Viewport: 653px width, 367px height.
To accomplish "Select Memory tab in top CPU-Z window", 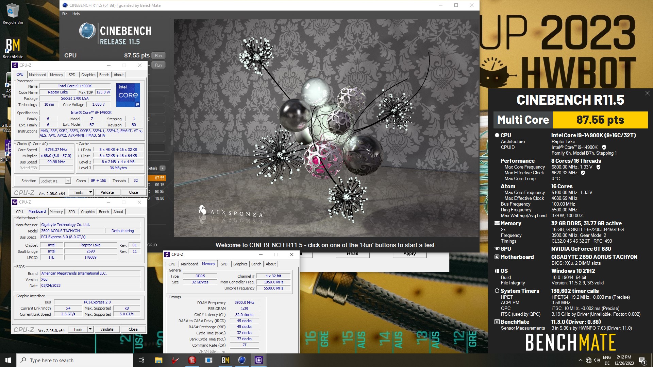I will pos(56,75).
